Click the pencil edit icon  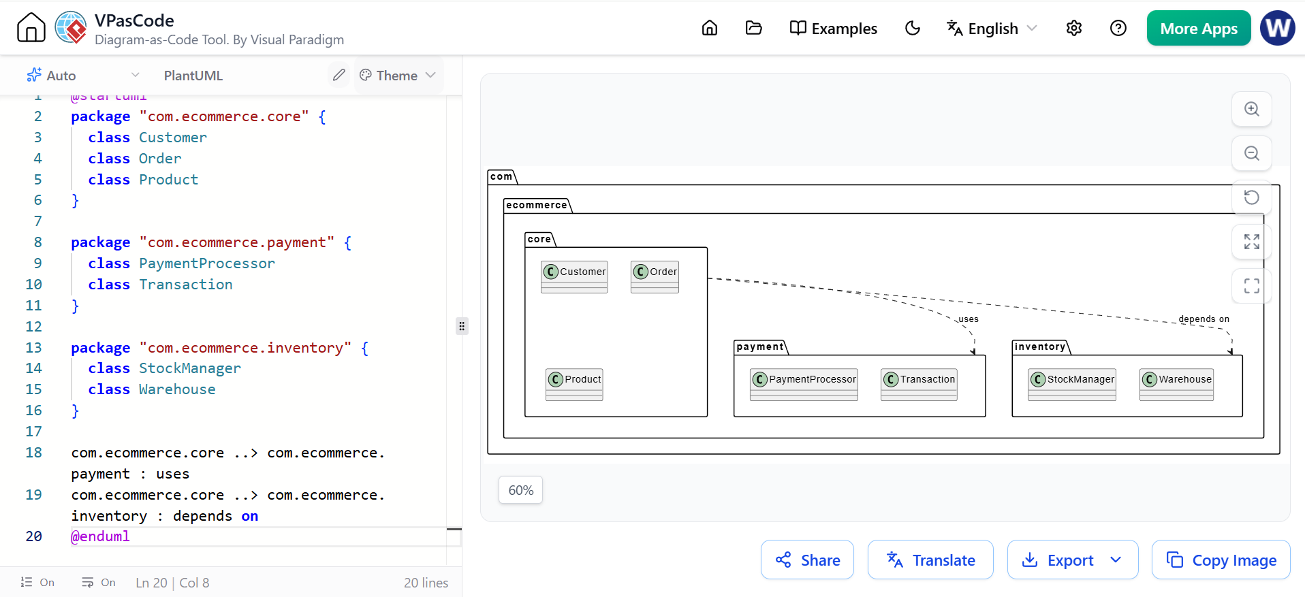[x=339, y=75]
